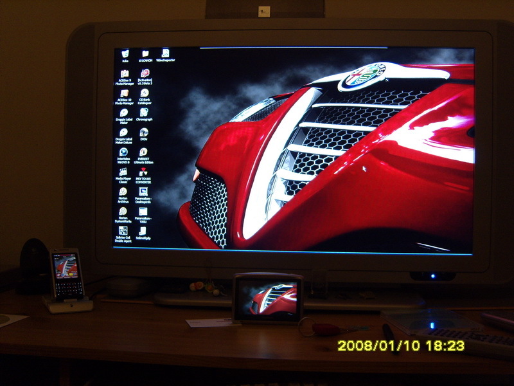Start Media Player Classic
This screenshot has height=386, width=514.
click(123, 172)
